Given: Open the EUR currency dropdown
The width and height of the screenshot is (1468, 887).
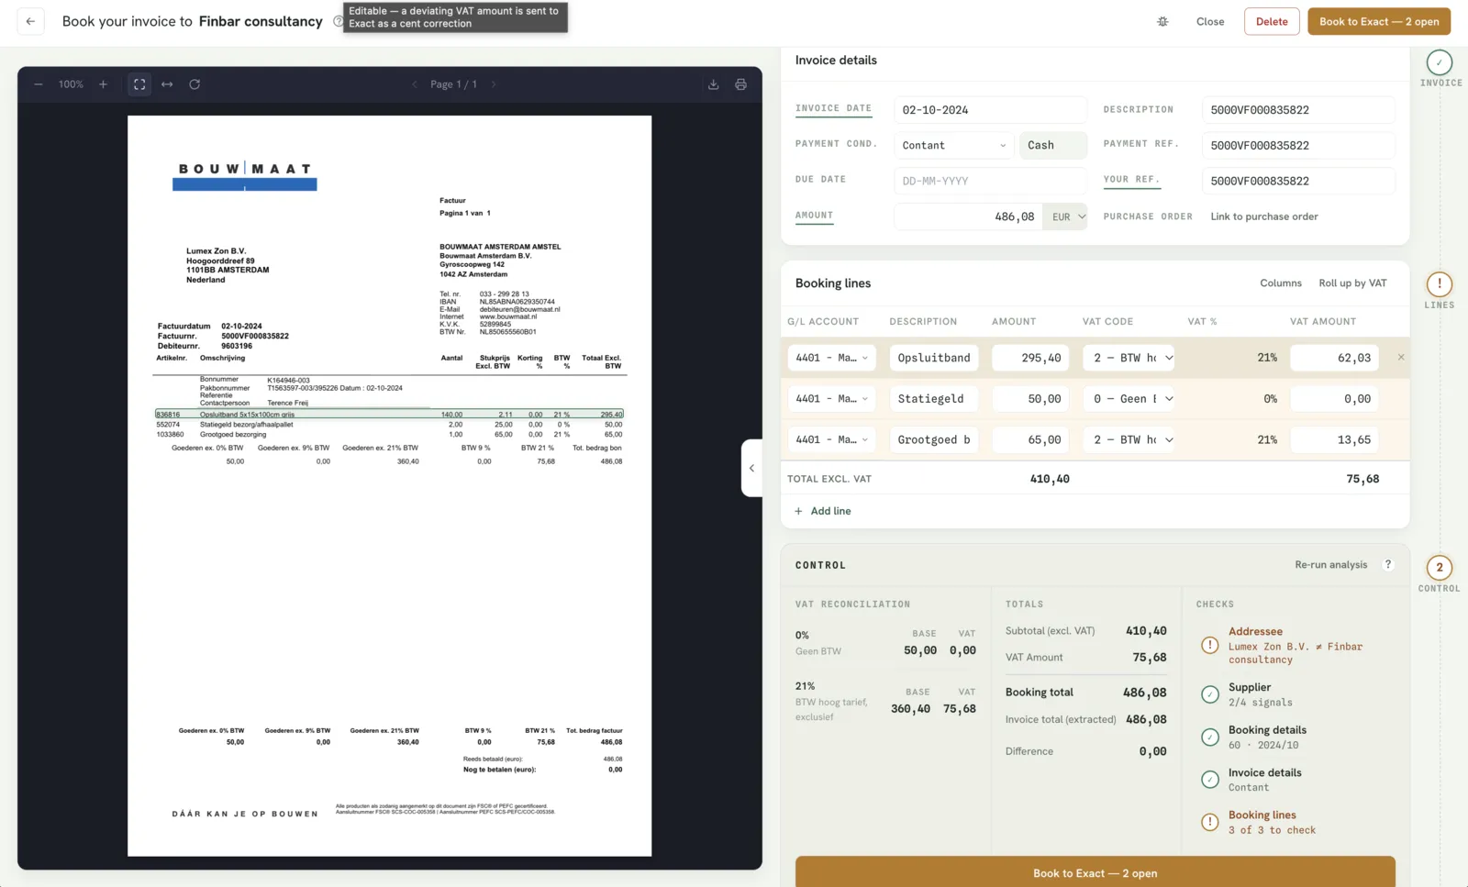Looking at the screenshot, I should click(1065, 216).
